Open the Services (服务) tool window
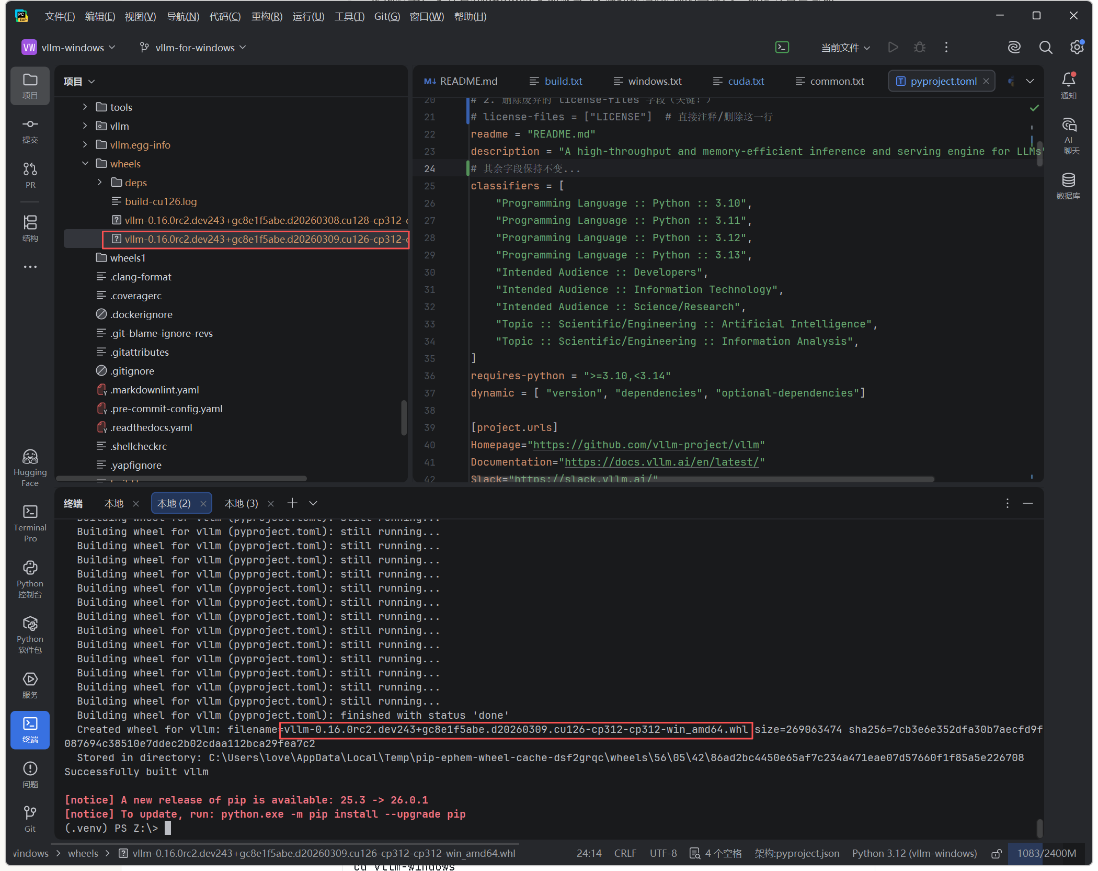 pos(30,685)
